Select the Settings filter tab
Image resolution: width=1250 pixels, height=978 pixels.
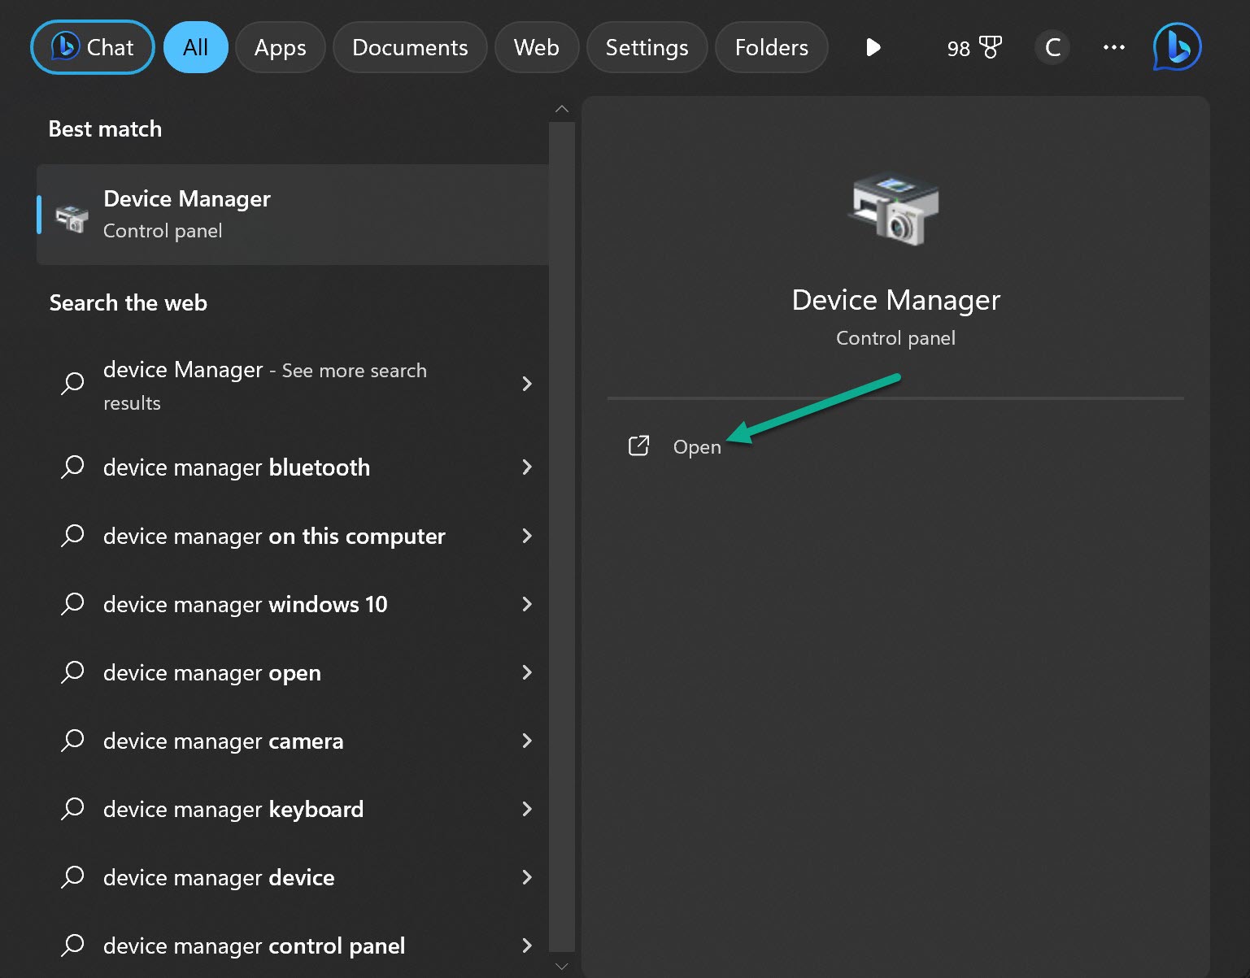[647, 48]
